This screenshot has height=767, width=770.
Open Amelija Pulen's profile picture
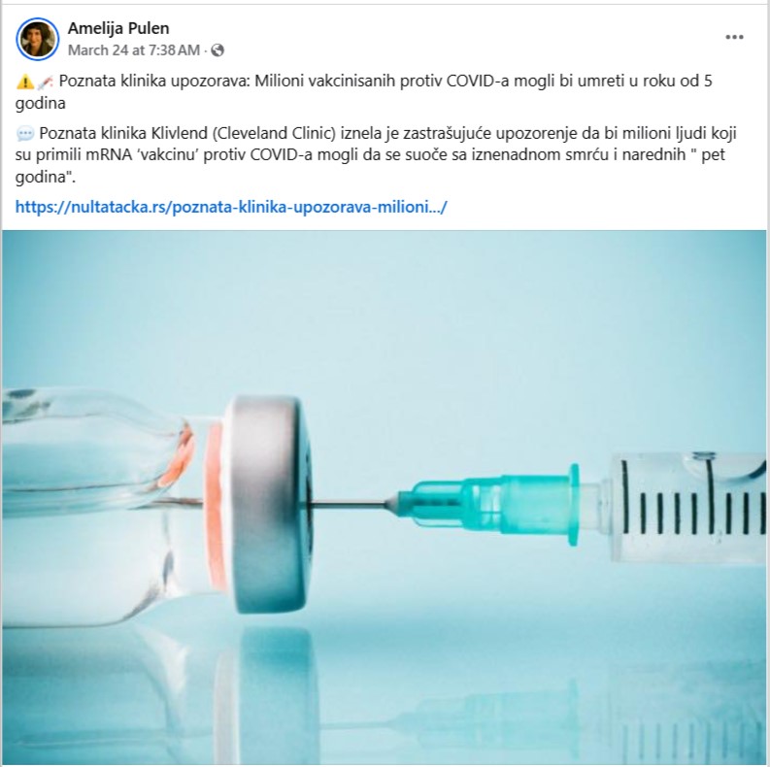point(37,39)
